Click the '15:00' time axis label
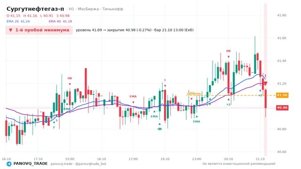Screen dimensions: 301x169 [x=70, y=159]
